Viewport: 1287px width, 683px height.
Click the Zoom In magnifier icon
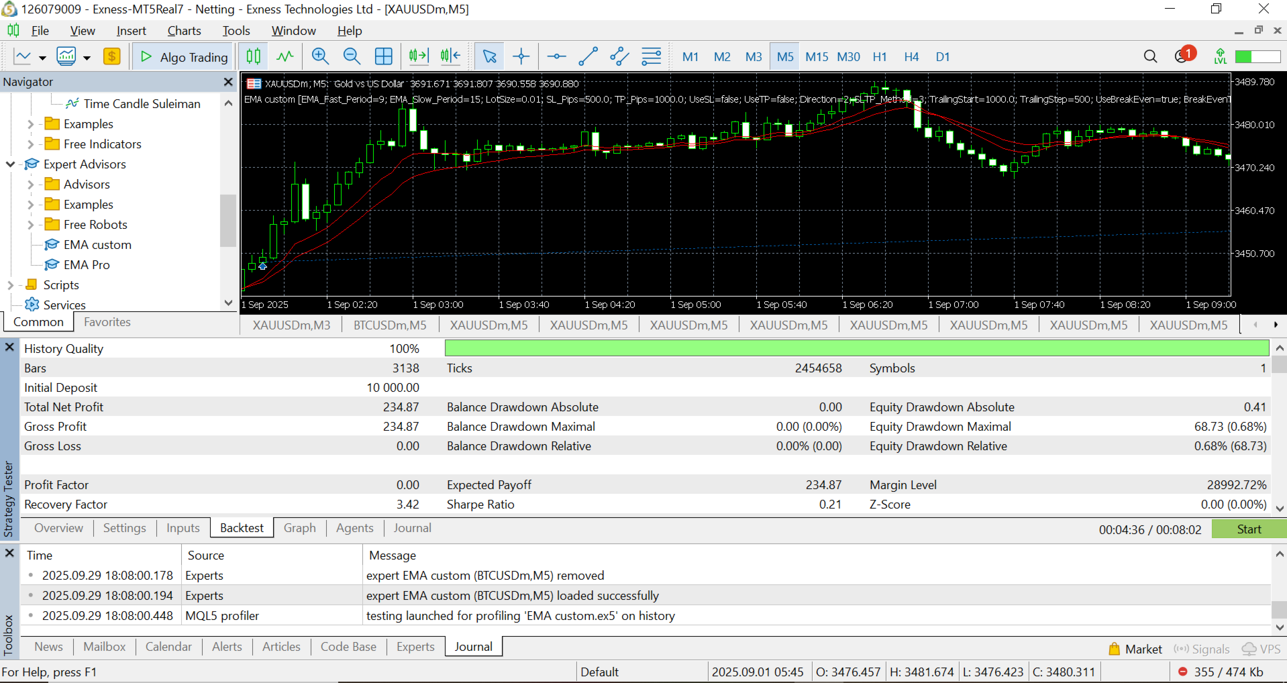click(320, 56)
